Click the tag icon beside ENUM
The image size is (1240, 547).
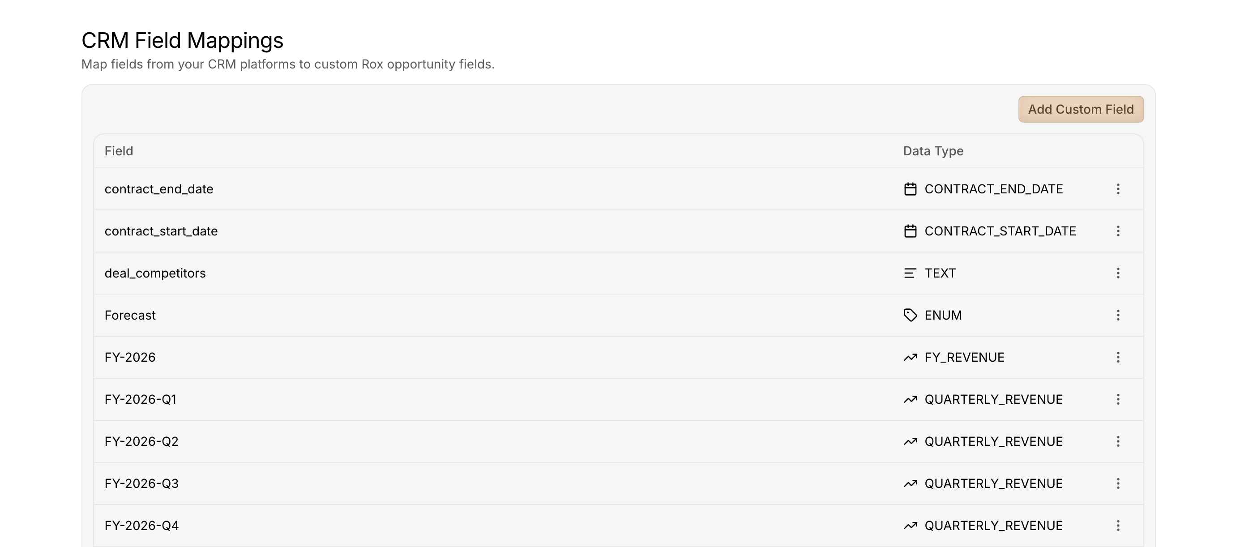[910, 315]
